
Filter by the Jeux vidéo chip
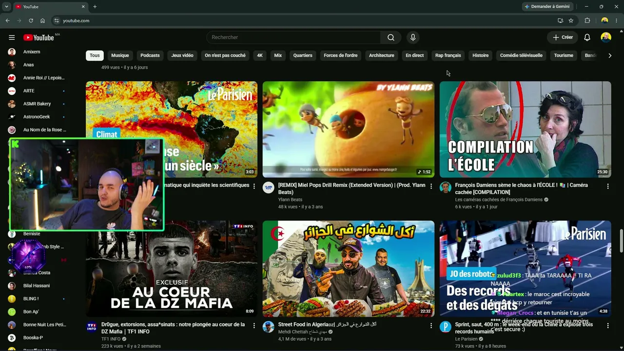tap(182, 56)
